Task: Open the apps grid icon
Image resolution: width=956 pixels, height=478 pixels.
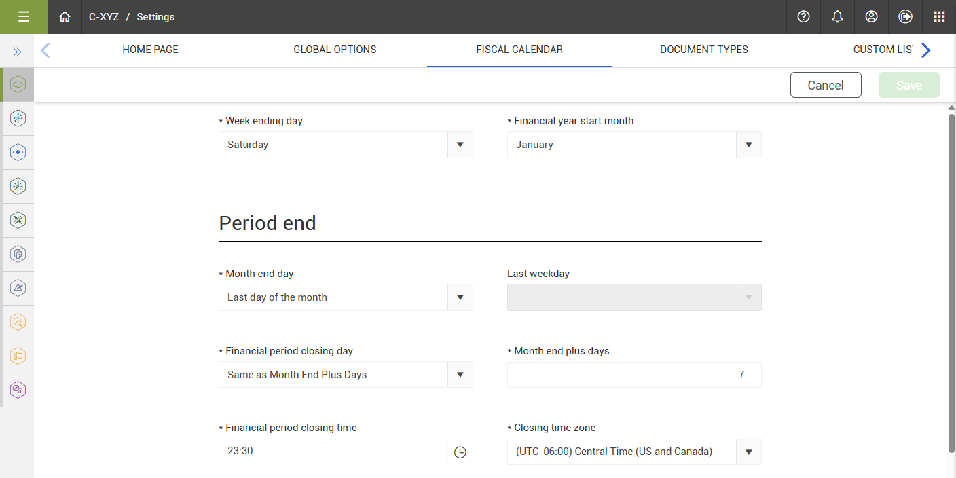Action: (940, 17)
